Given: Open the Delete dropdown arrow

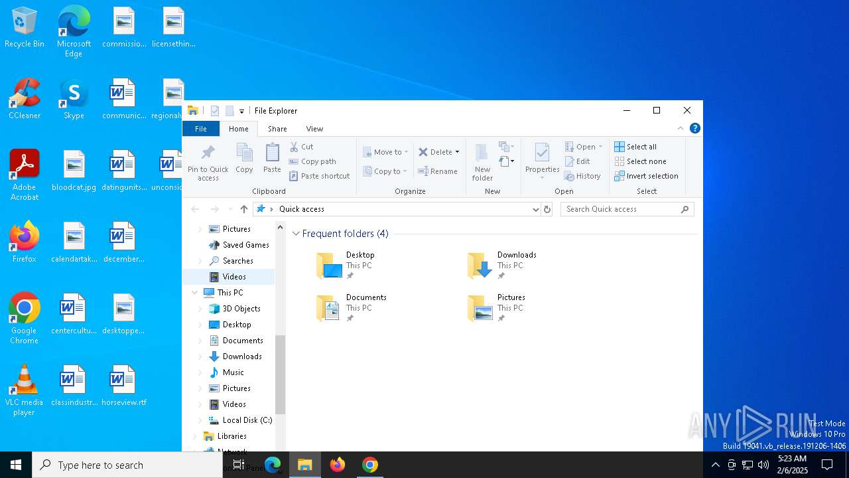Looking at the screenshot, I should (457, 152).
